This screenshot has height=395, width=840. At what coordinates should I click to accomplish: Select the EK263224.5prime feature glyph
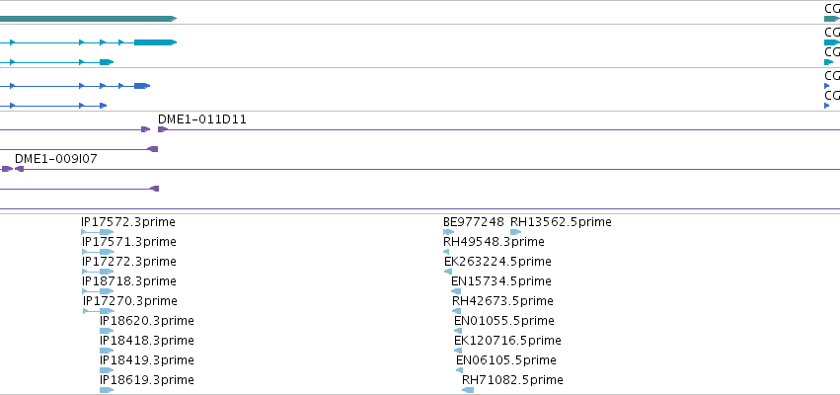click(x=448, y=272)
